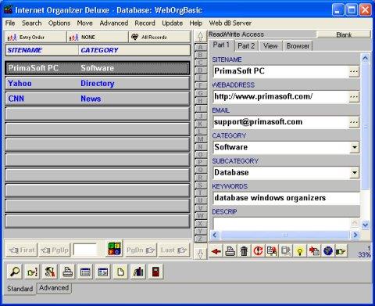The width and height of the screenshot is (375, 306).
Task: Click the magnifying glass search icon
Action: (15, 272)
